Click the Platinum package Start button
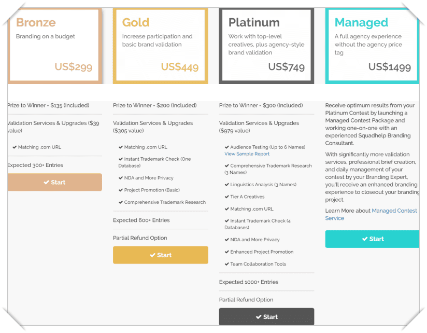This screenshot has height=333, width=427. (266, 316)
